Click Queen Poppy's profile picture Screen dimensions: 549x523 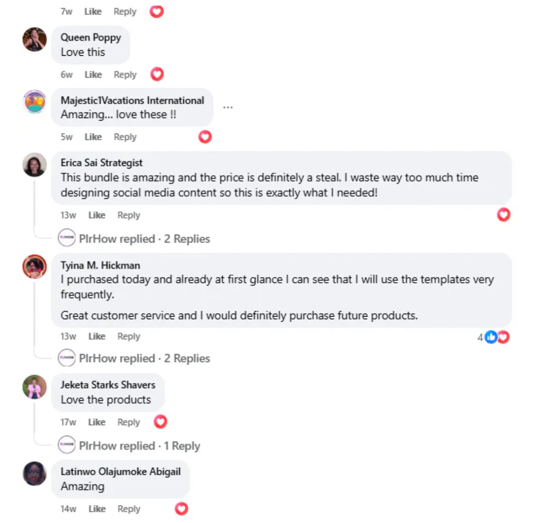point(34,40)
